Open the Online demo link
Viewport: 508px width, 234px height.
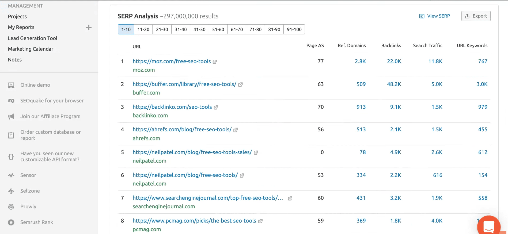pyautogui.click(x=35, y=85)
